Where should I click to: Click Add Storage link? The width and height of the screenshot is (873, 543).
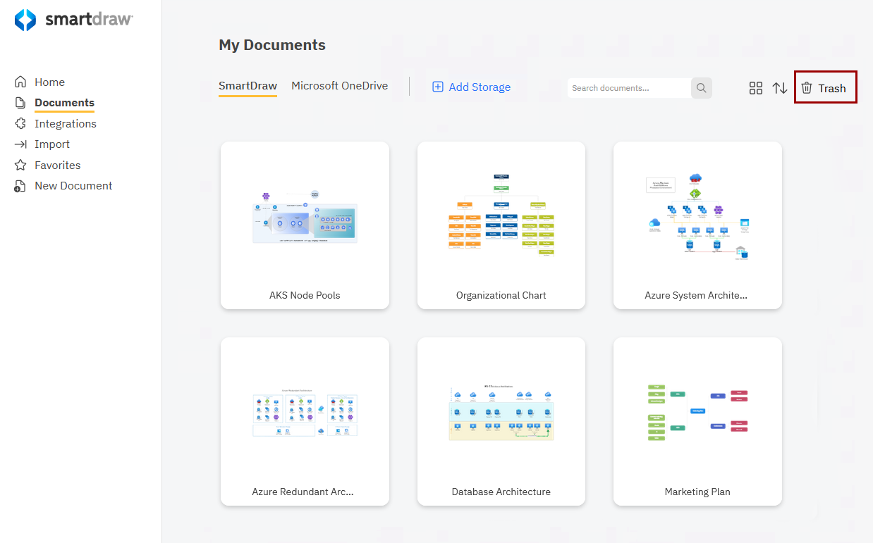(471, 87)
